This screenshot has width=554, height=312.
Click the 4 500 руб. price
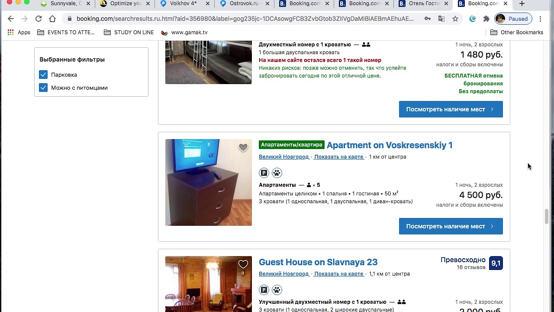pos(481,195)
